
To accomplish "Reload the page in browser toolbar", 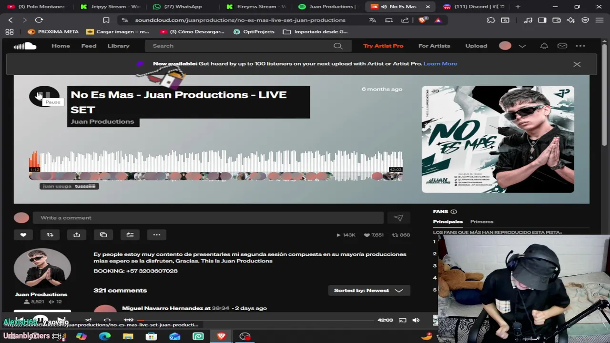I will click(39, 20).
